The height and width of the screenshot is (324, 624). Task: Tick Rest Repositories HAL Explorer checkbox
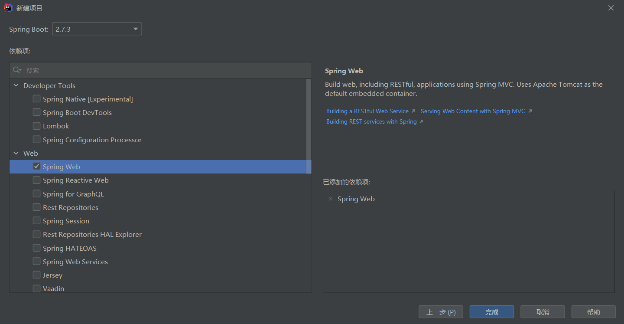pos(36,234)
